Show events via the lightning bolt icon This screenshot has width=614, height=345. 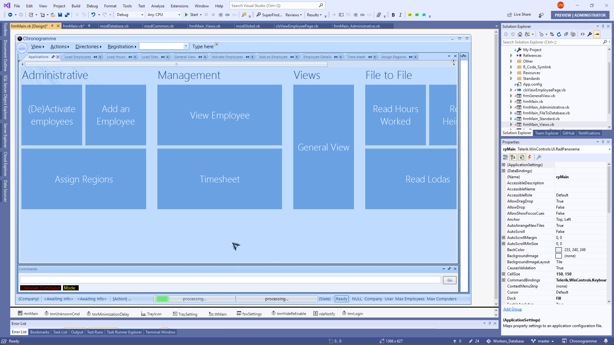[530, 157]
